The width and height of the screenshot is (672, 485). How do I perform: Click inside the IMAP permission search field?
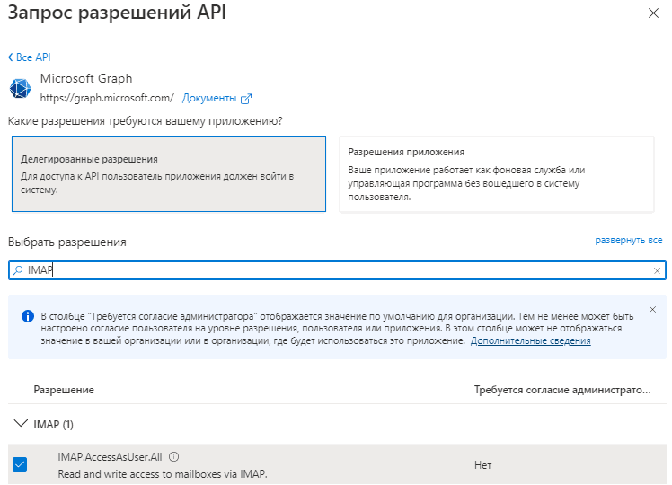click(x=337, y=270)
